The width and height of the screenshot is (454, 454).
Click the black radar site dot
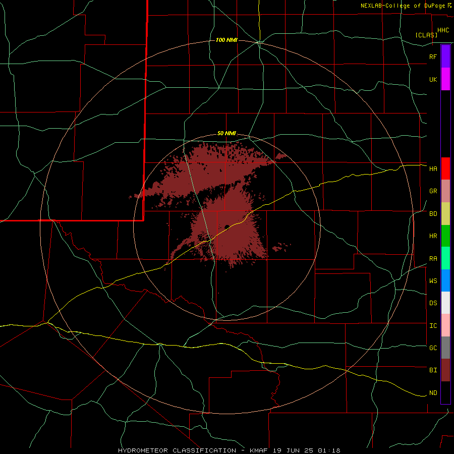tap(227, 226)
